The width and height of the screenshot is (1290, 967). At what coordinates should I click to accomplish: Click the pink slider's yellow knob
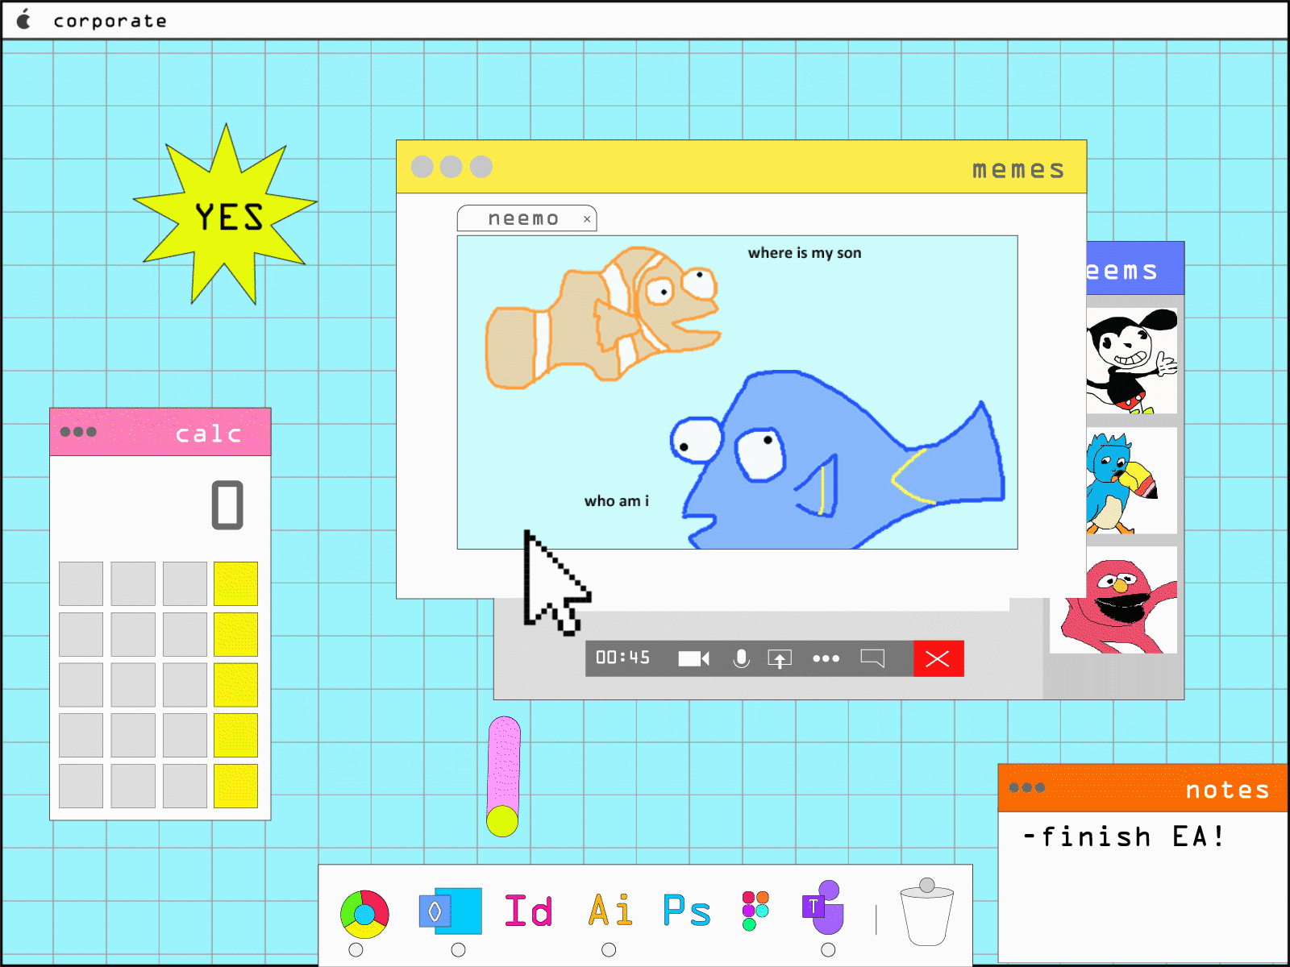(502, 821)
